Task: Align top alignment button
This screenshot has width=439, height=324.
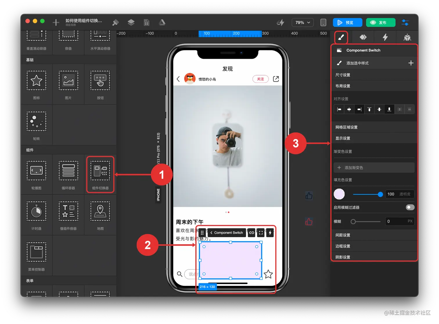Action: [369, 109]
